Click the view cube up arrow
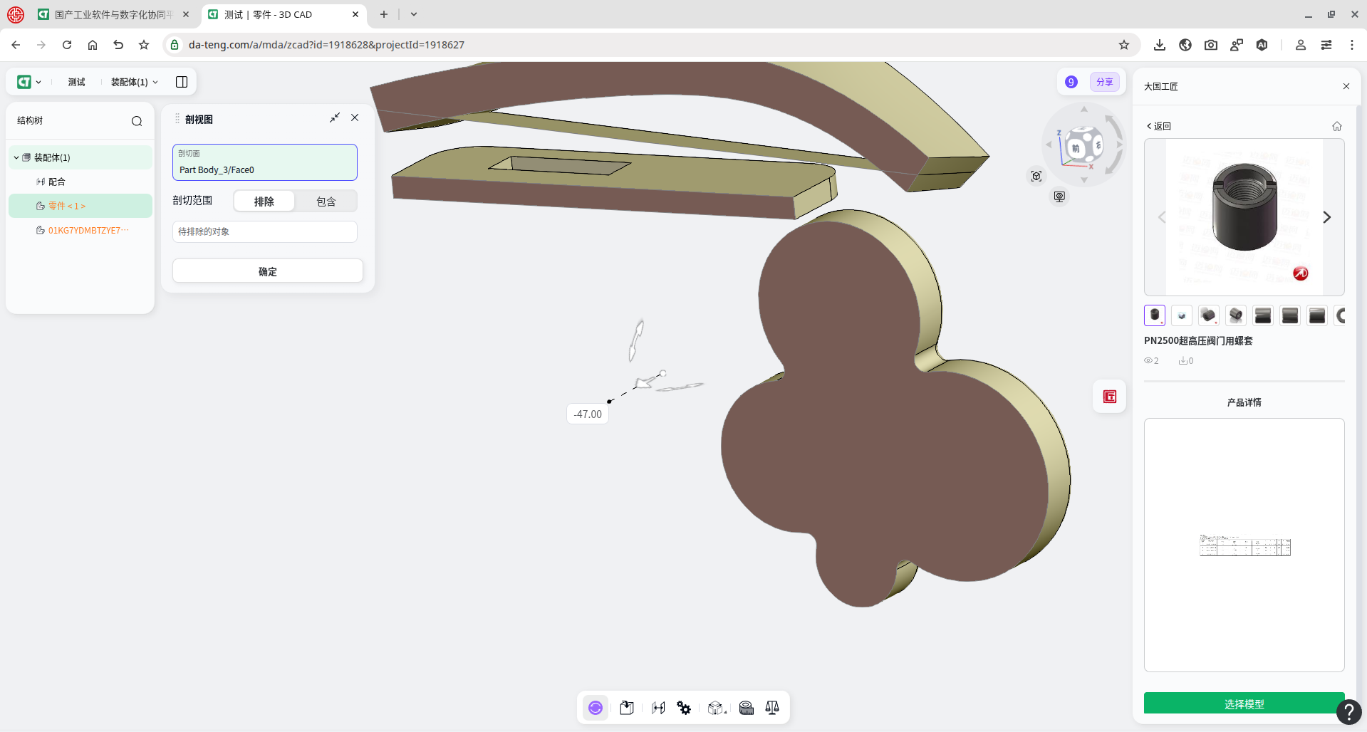The width and height of the screenshot is (1367, 732). point(1084,110)
